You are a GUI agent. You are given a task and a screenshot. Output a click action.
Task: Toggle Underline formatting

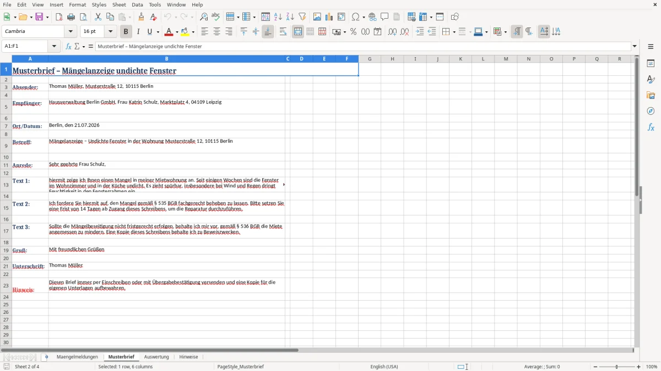click(150, 32)
